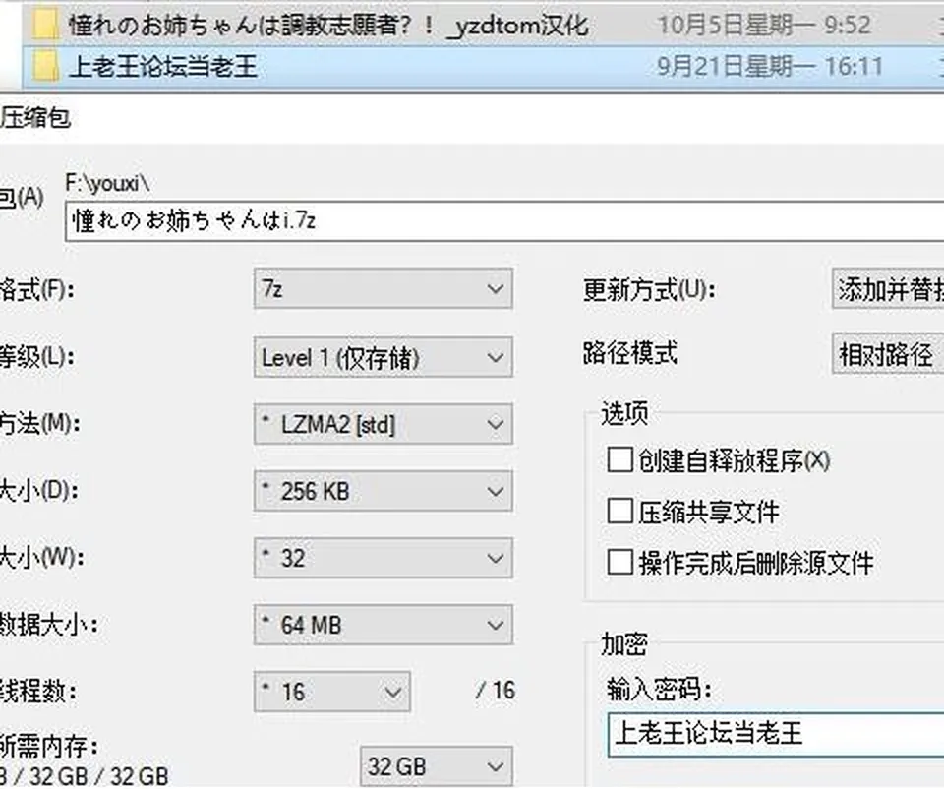Image resolution: width=944 pixels, height=789 pixels.
Task: Open the word size dropdown showing 32
Action: tap(383, 558)
